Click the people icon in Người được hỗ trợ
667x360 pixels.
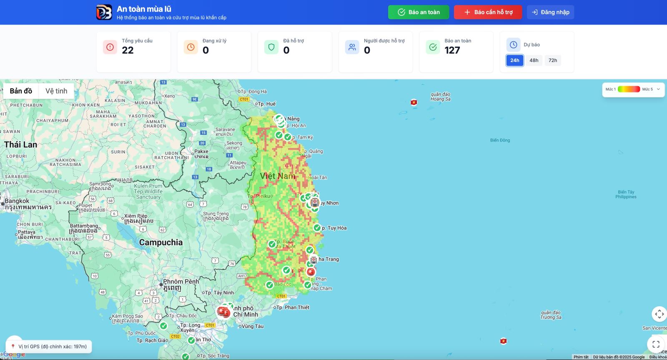[x=352, y=47]
